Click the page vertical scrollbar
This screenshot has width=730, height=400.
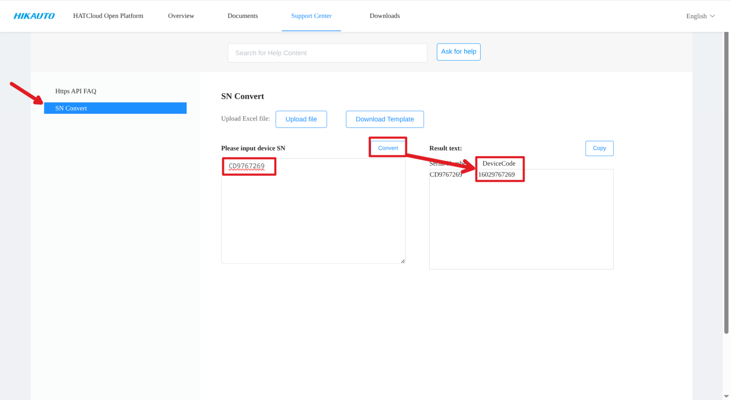click(726, 183)
